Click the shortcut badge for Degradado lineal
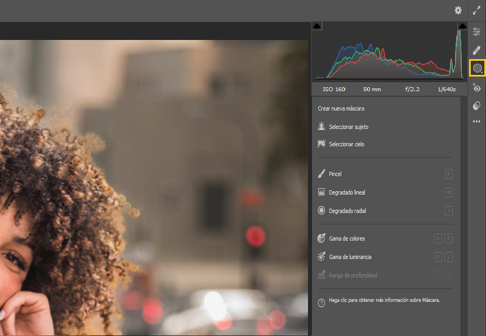The height and width of the screenshot is (336, 486). (448, 192)
